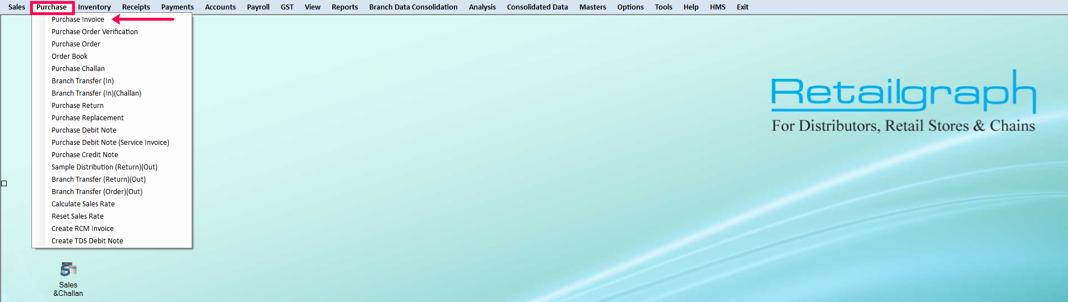Open the Inventory menu
The height and width of the screenshot is (302, 1068).
[x=94, y=7]
